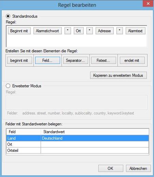Click the Ort token in the rule

[79, 31]
